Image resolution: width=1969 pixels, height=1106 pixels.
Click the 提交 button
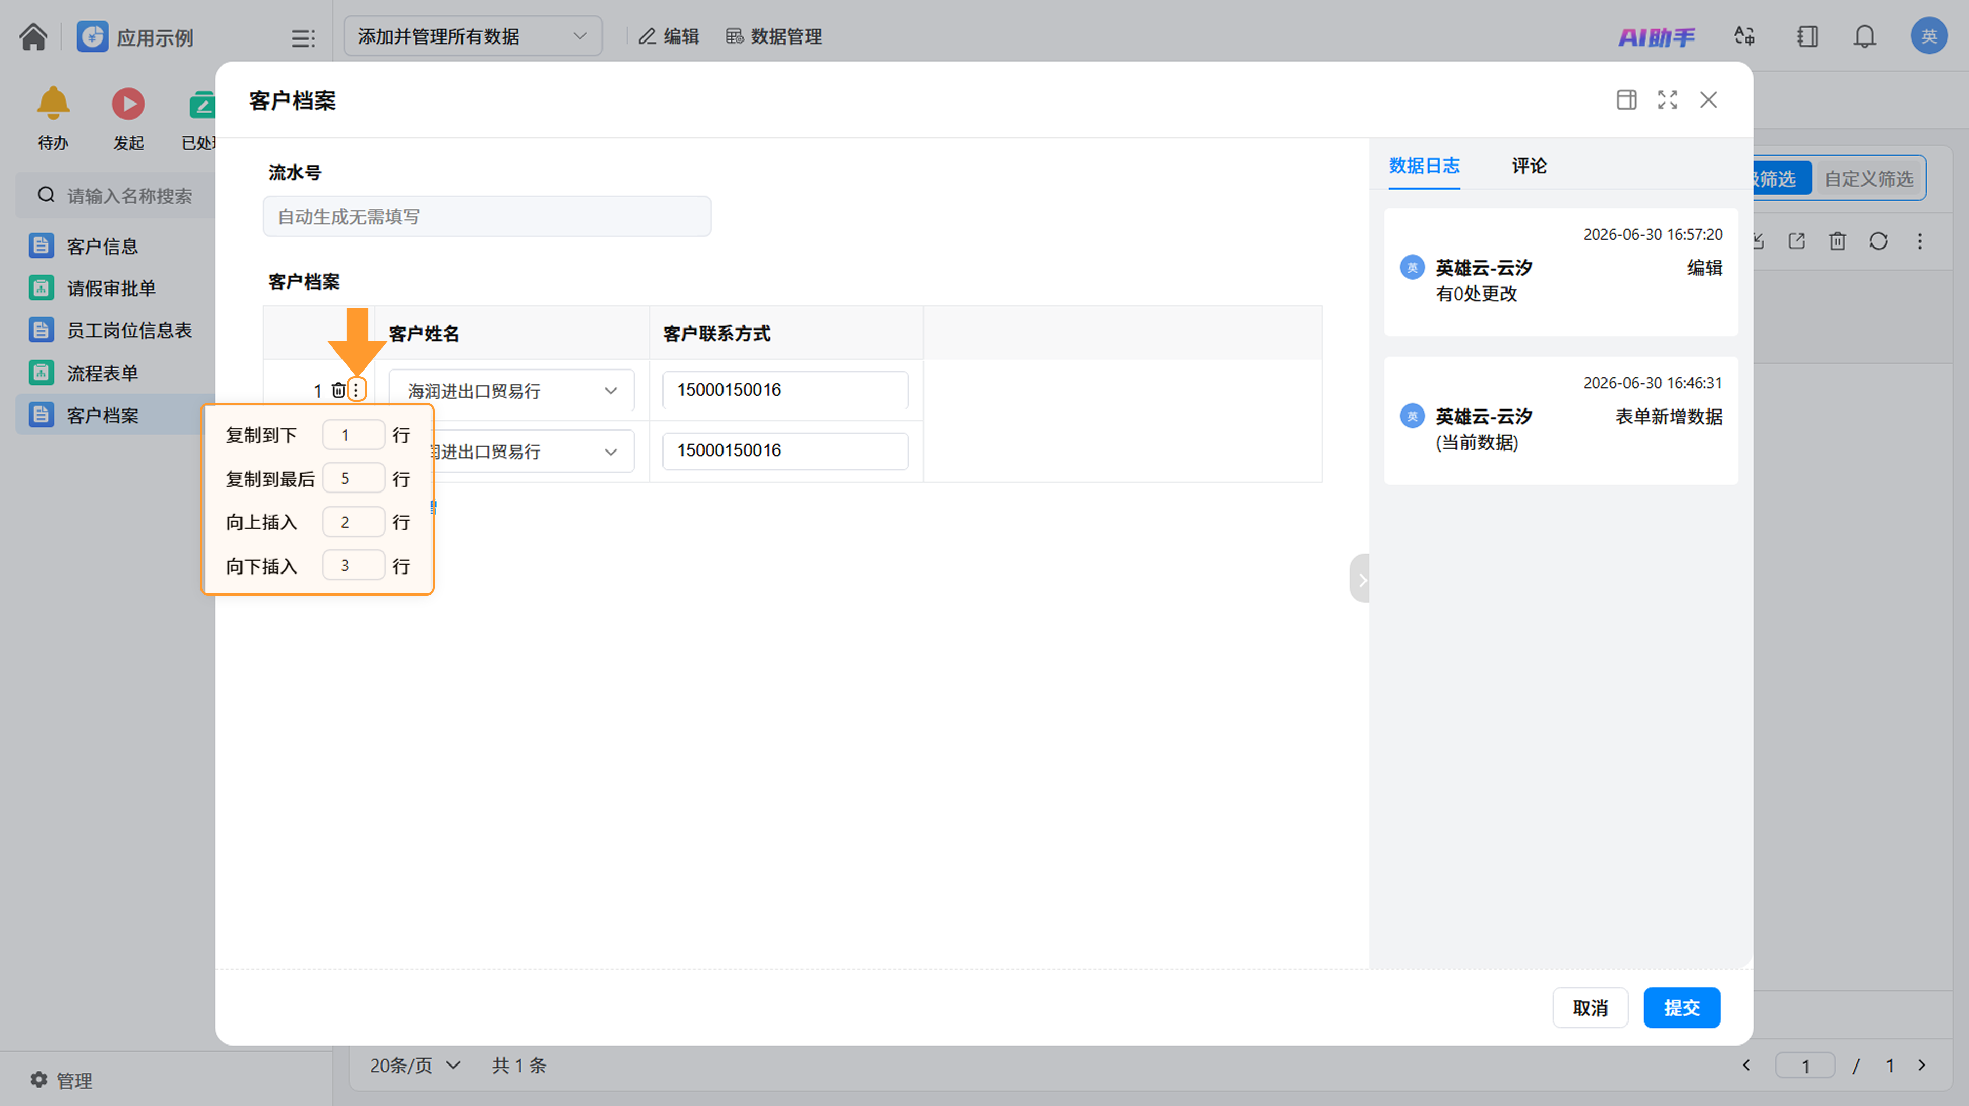[1682, 1008]
